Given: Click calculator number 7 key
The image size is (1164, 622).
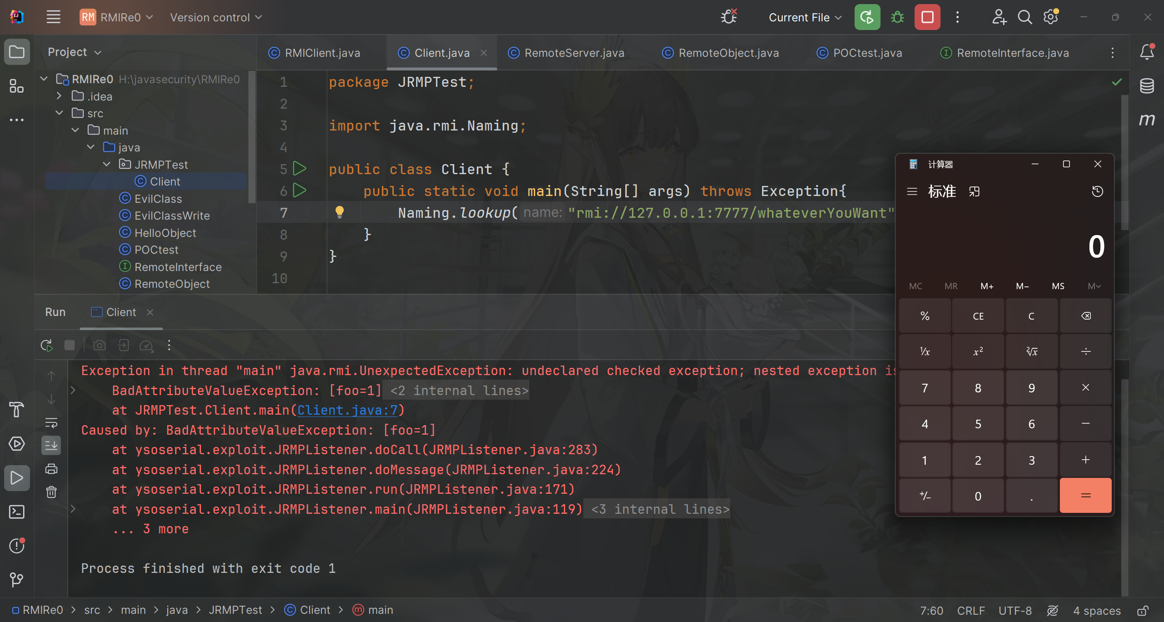Looking at the screenshot, I should pyautogui.click(x=924, y=388).
